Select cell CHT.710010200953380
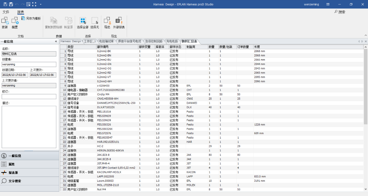The image size is (368, 196). pos(117,90)
